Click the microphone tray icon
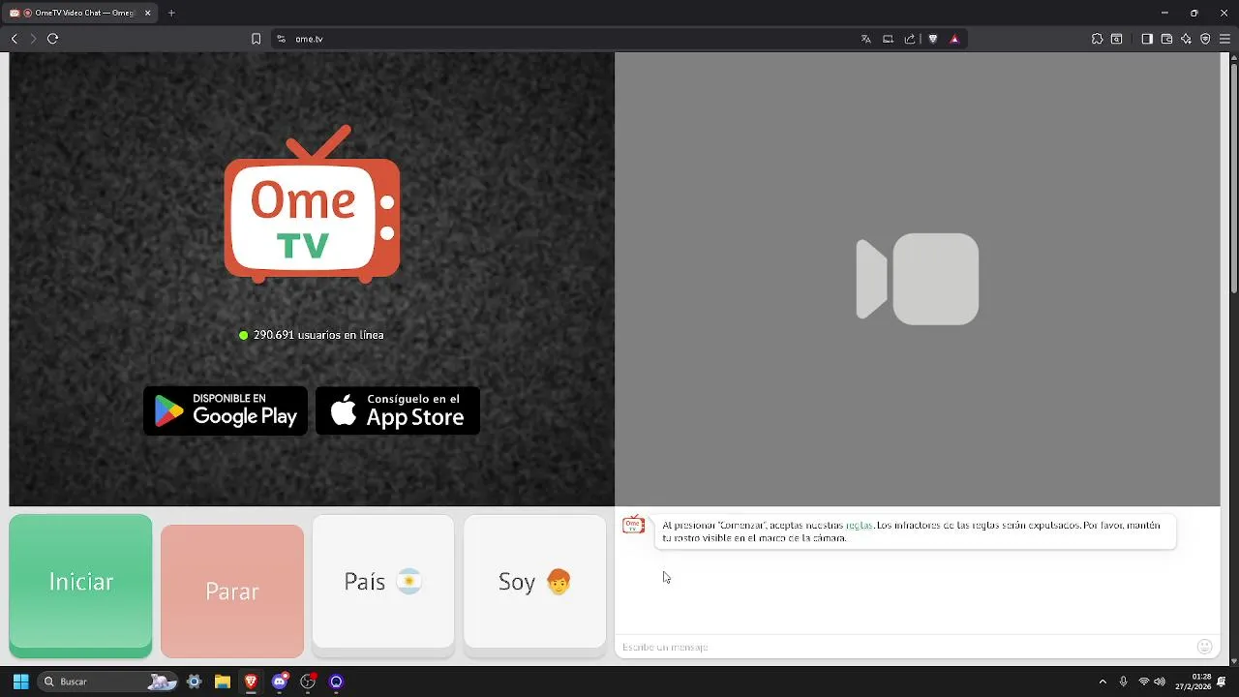The image size is (1239, 697). (1123, 682)
